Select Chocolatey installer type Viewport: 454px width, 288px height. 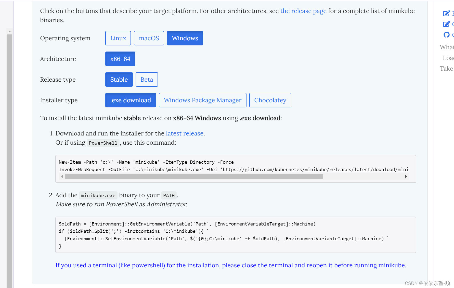pos(270,100)
